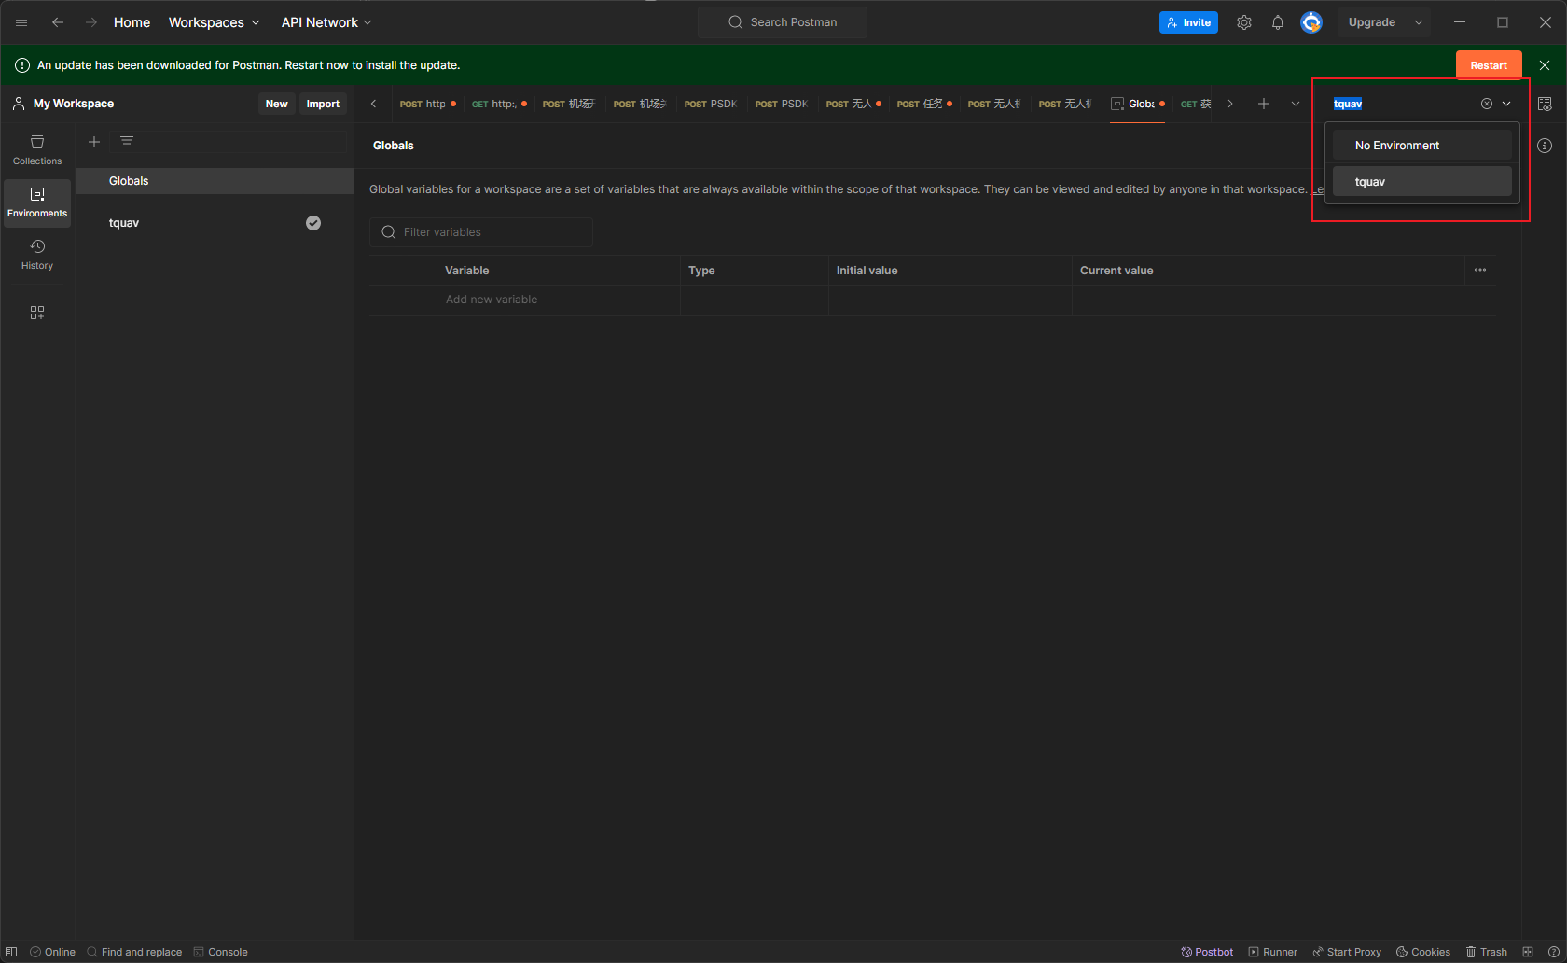Viewport: 1567px width, 963px height.
Task: Open a new tab with plus
Action: coord(1264,104)
